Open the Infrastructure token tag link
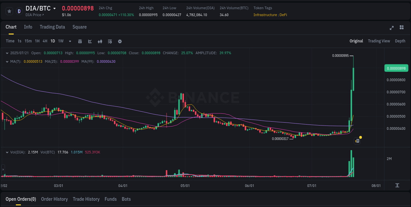The height and width of the screenshot is (207, 411). click(265, 15)
